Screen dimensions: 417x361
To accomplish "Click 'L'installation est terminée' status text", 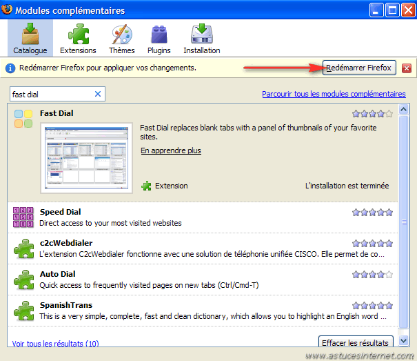I will (x=347, y=186).
